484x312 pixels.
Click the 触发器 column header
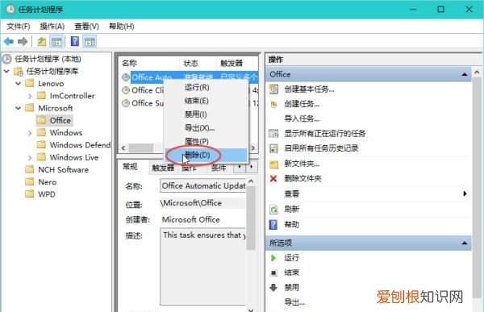coord(236,63)
